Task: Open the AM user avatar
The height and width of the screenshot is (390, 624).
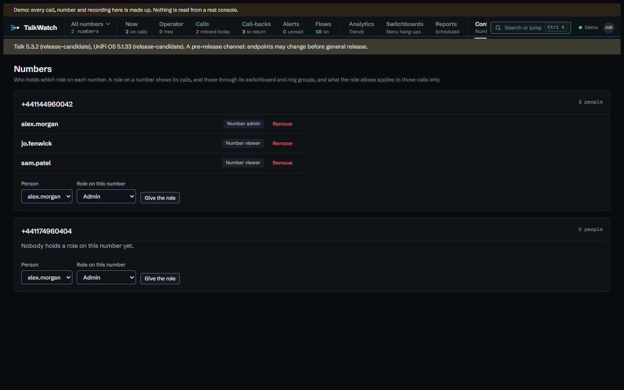Action: pyautogui.click(x=609, y=28)
